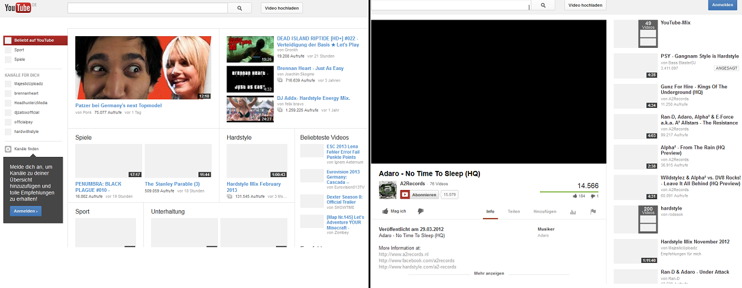Click the right page's search magnifier button
The image size is (742, 288).
[542, 5]
